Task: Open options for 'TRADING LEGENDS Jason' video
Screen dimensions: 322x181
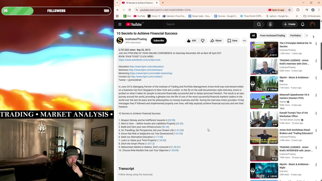Action: (x=316, y=148)
